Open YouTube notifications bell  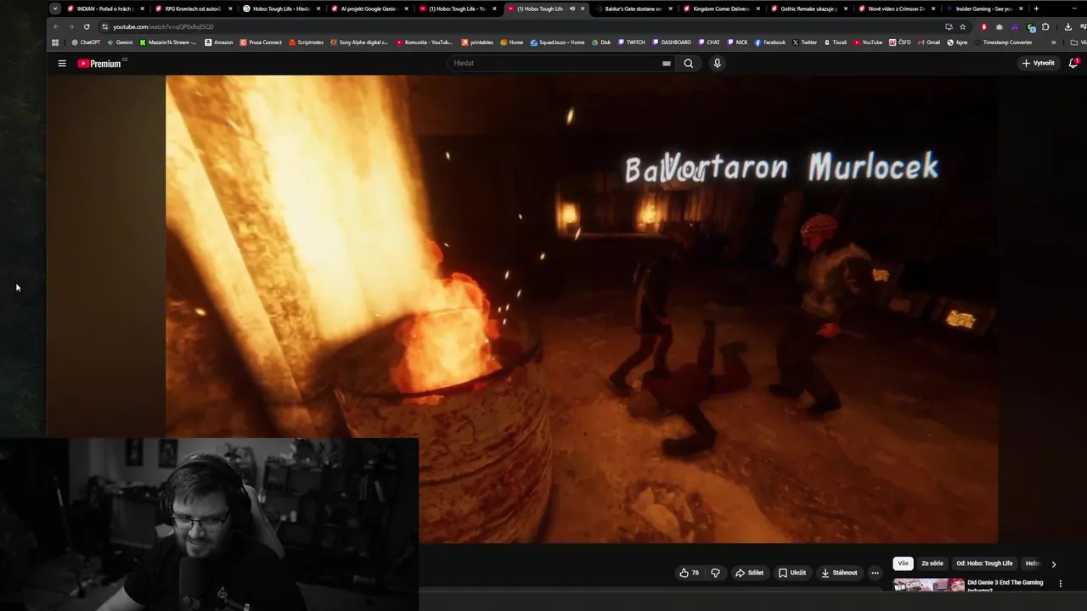[1073, 63]
